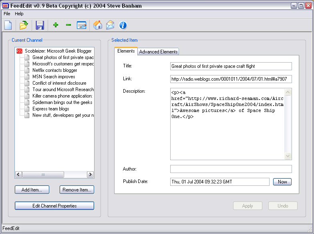Open the blue info about icon
This screenshot has width=314, height=234.
123,25
